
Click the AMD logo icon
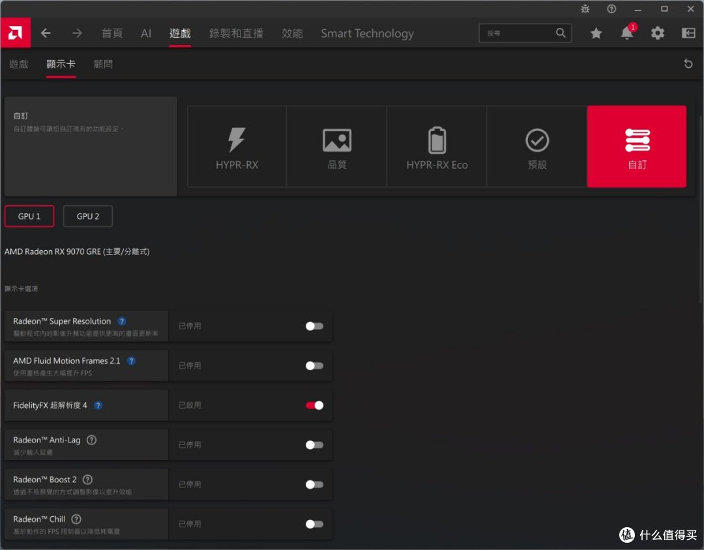[x=15, y=33]
